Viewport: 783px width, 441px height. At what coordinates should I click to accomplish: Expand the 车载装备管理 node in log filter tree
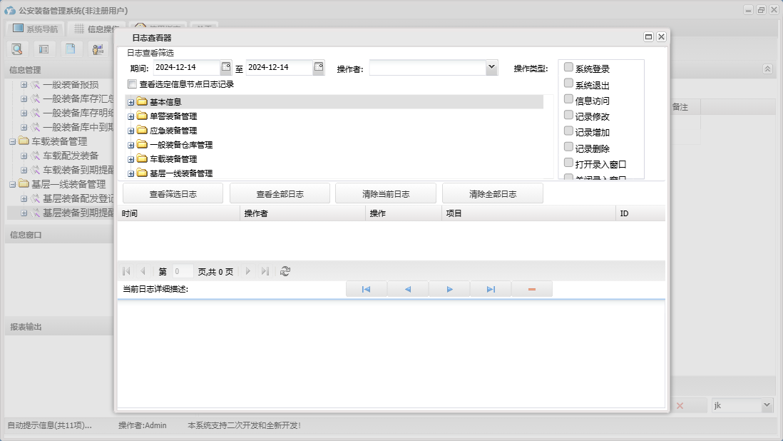(x=130, y=159)
